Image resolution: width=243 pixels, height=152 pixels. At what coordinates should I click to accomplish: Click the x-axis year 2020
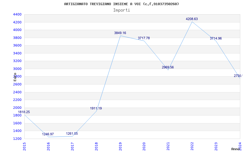(x=144, y=147)
